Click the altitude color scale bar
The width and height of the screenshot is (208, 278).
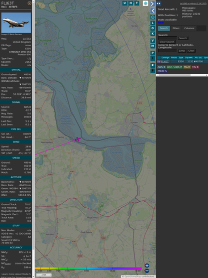[88, 268]
